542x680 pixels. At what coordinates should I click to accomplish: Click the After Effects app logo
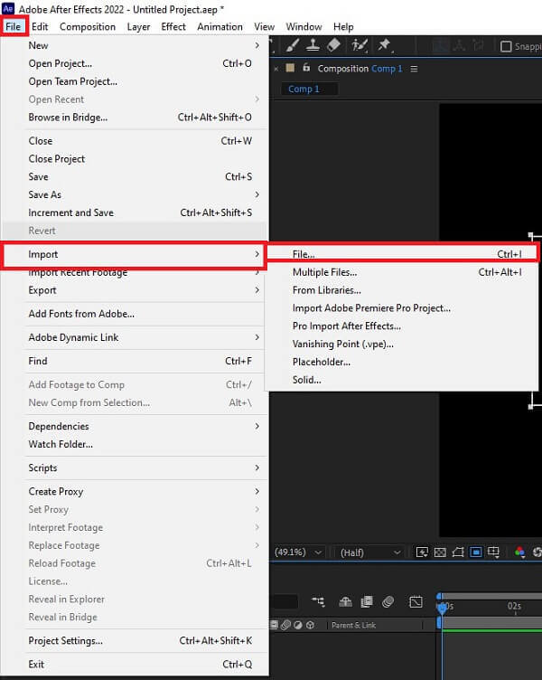tap(8, 8)
